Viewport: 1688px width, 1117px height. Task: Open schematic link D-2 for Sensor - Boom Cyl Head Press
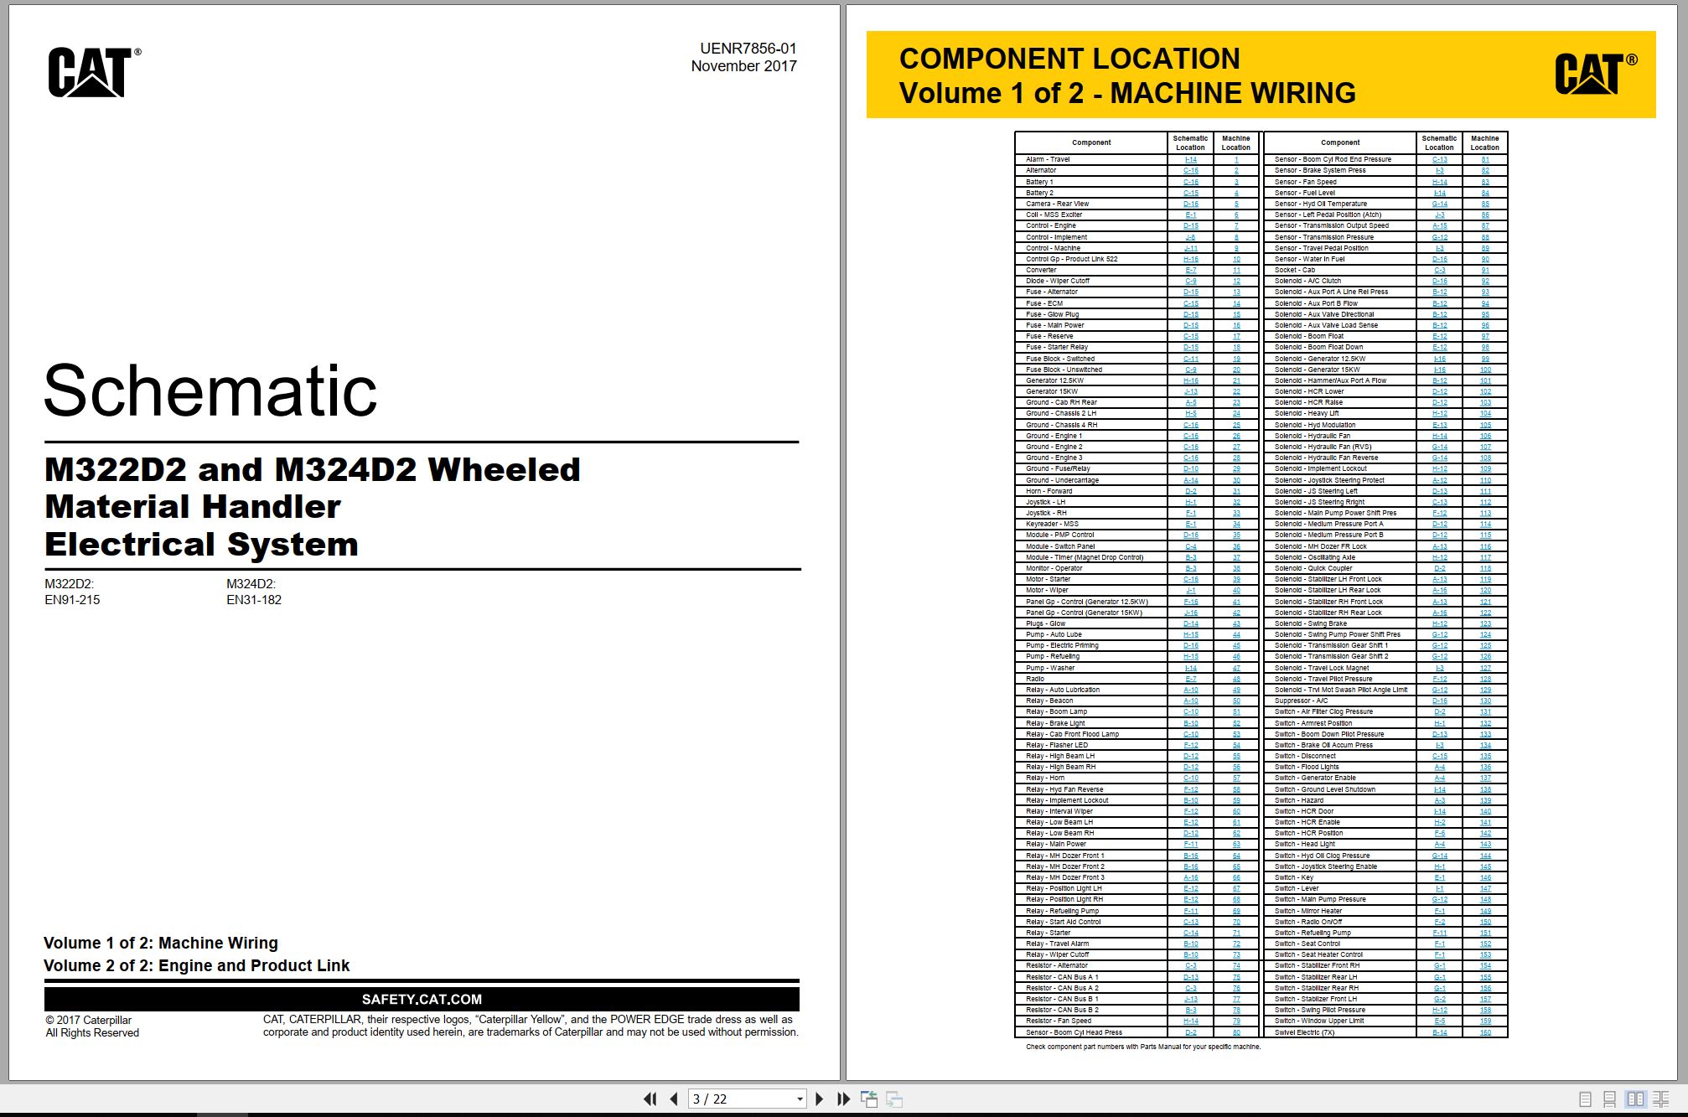tap(1190, 1032)
